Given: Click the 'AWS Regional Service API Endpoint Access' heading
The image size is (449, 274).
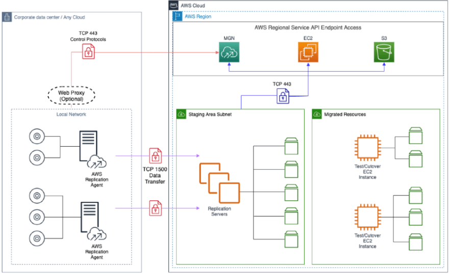Looking at the screenshot, I should point(308,28).
